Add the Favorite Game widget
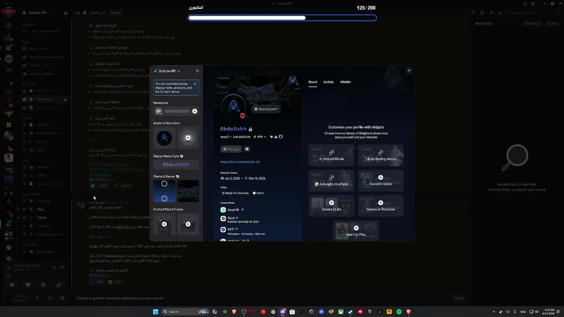This screenshot has width=564, height=317. 381,181
